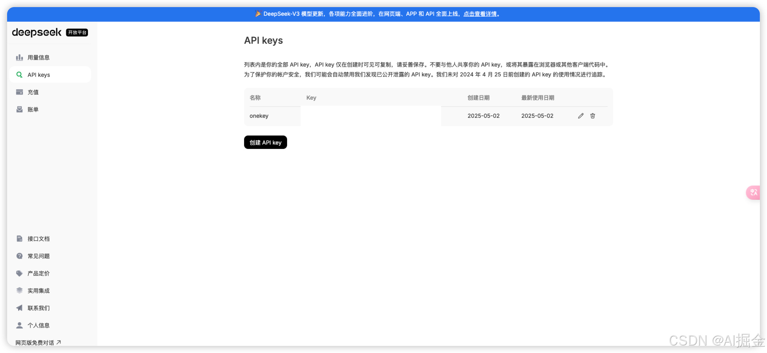Screen dimensions: 767x353
Task: Click the layers icon beside 实用集成
Action: pyautogui.click(x=19, y=291)
